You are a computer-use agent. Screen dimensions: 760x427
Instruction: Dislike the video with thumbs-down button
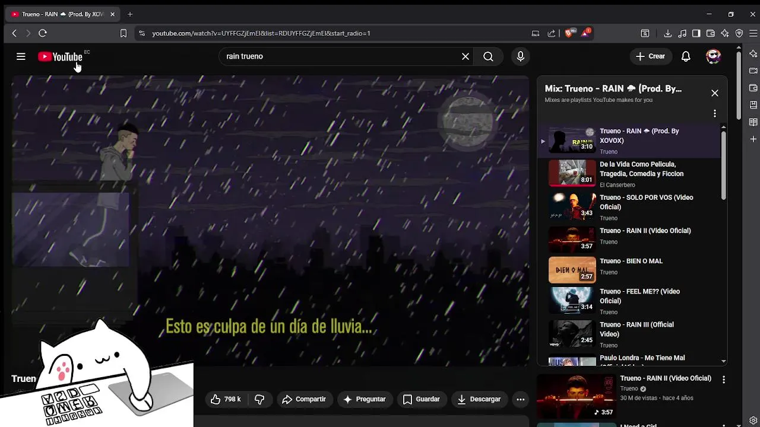point(259,399)
